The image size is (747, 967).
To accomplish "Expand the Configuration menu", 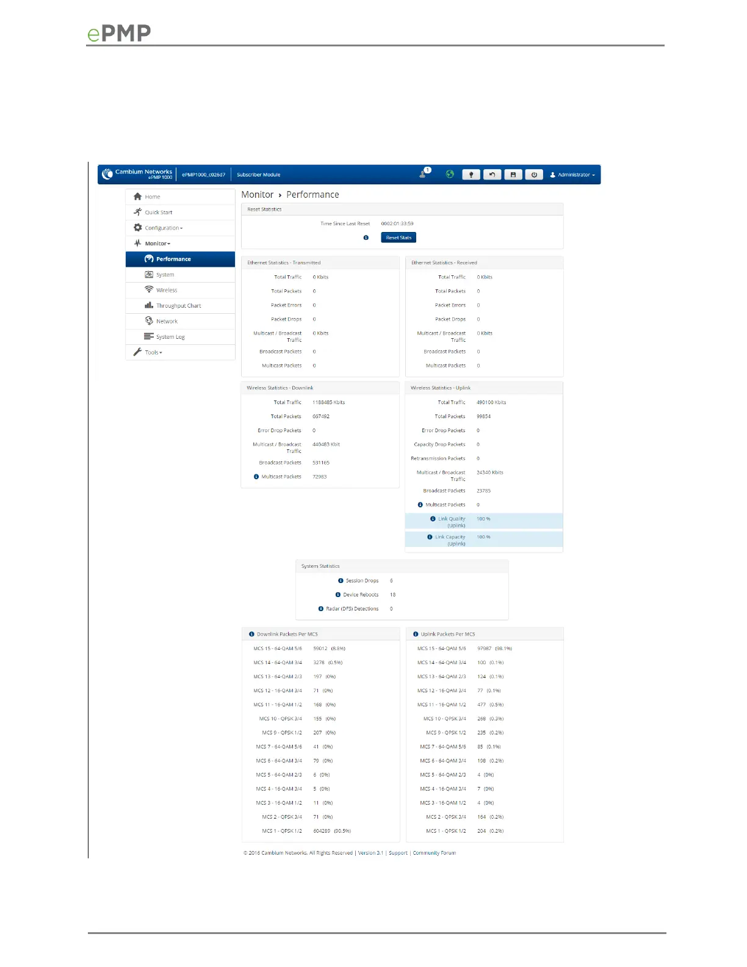I will (x=180, y=228).
